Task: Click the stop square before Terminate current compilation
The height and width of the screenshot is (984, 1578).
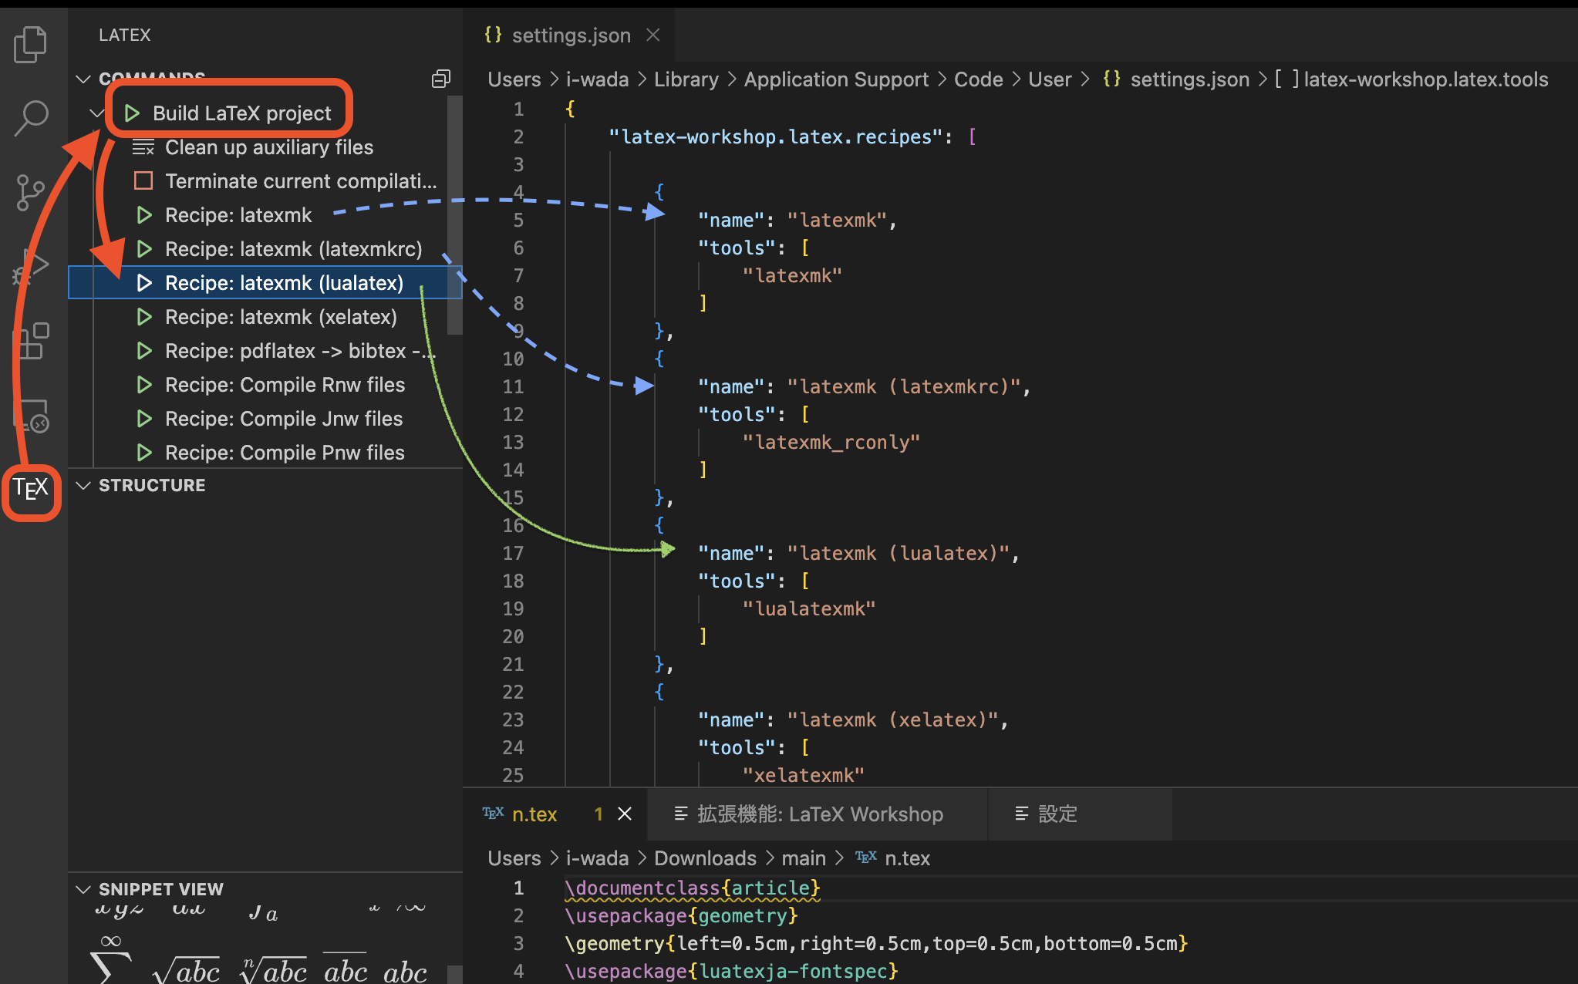Action: tap(143, 180)
